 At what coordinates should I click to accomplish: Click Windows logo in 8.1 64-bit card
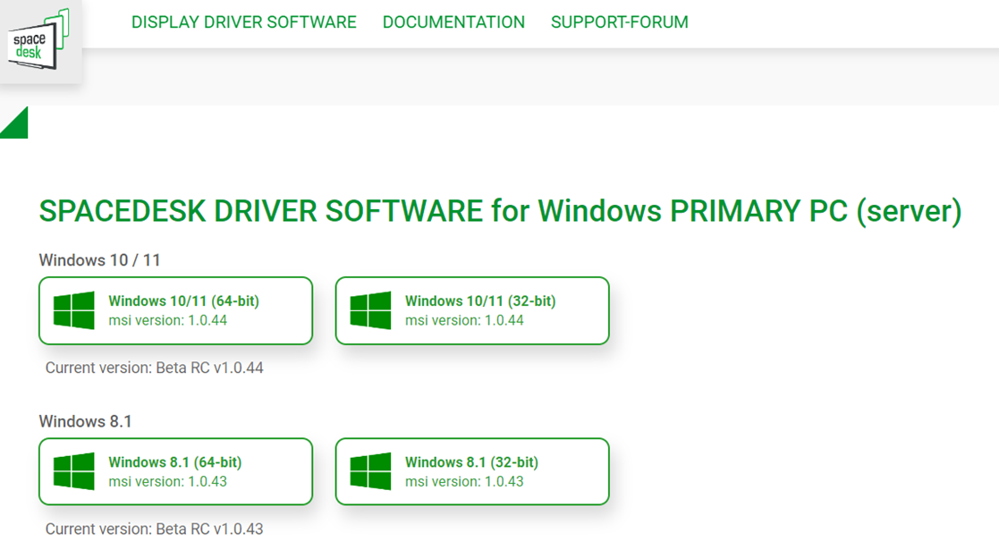74,471
